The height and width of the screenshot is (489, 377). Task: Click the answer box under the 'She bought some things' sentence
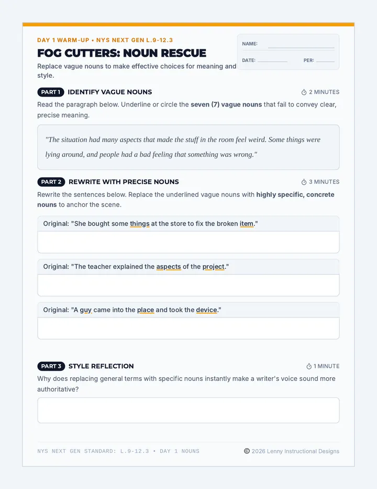(188, 242)
